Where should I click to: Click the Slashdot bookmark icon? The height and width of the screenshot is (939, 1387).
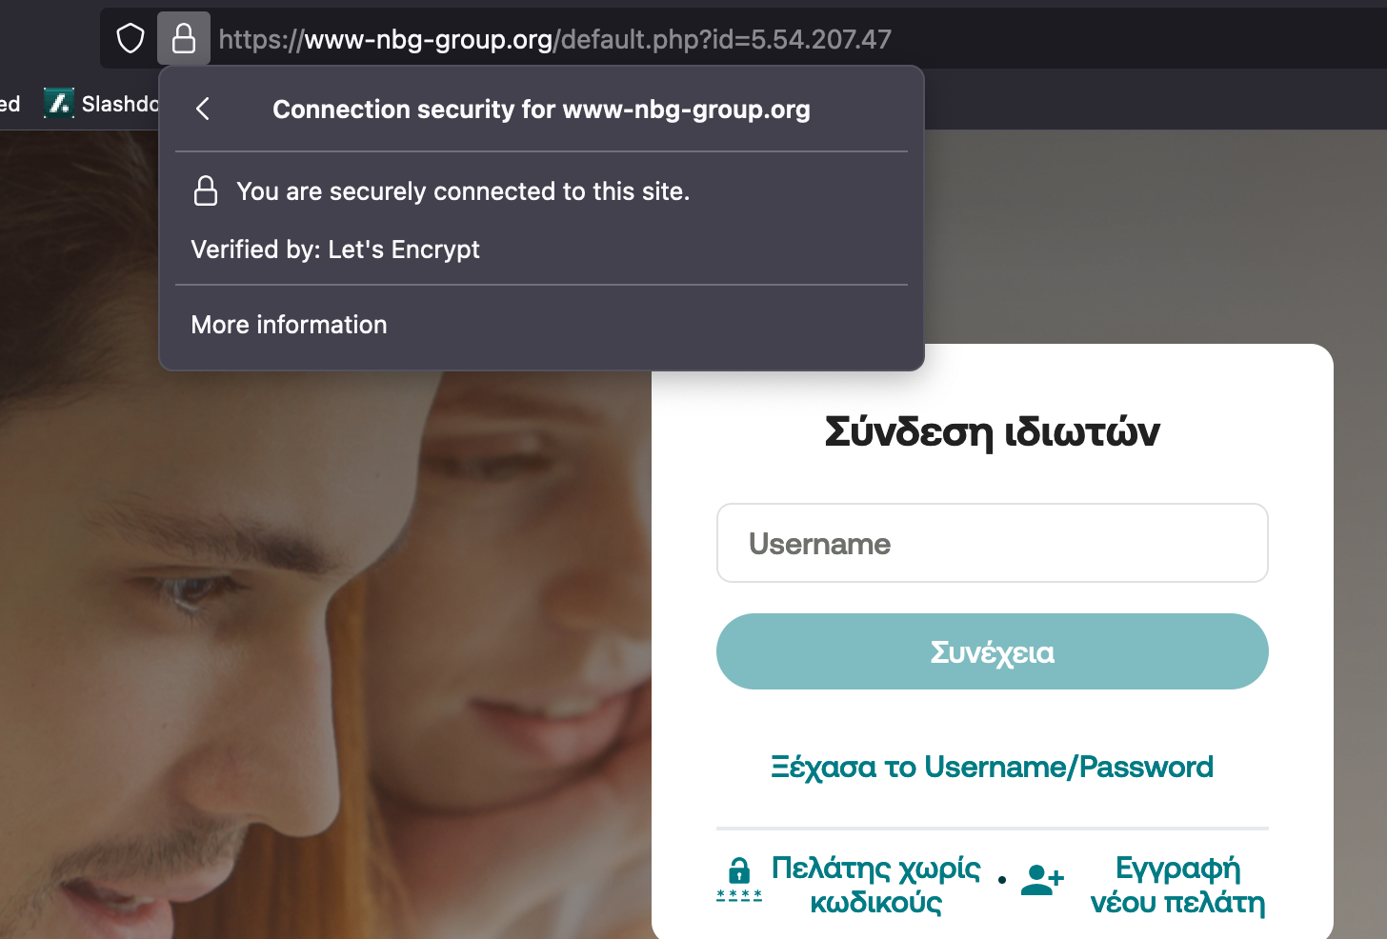click(59, 103)
